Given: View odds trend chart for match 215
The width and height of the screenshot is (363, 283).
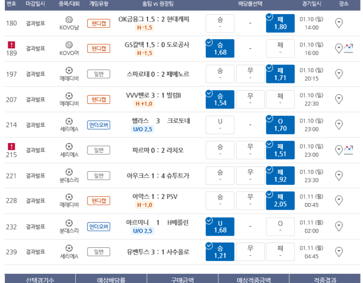Looking at the screenshot, I should (x=348, y=150).
